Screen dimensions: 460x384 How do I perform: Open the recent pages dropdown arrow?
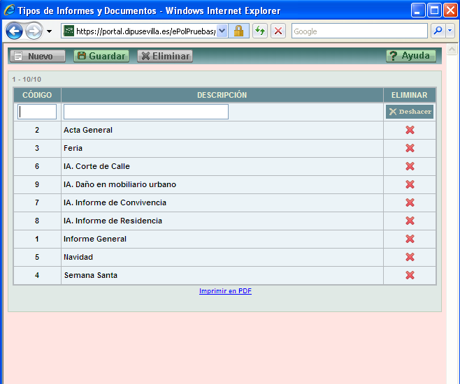point(49,31)
